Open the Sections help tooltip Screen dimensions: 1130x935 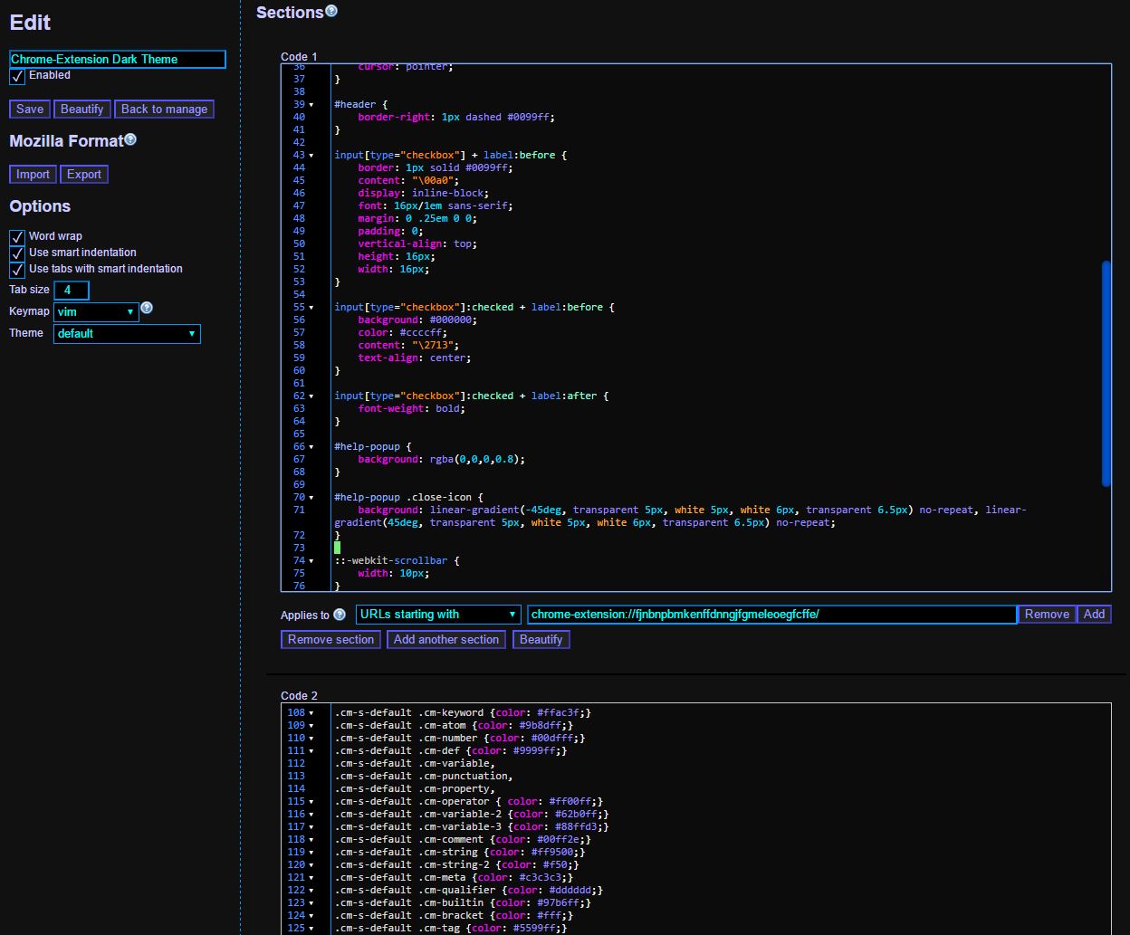tap(330, 9)
